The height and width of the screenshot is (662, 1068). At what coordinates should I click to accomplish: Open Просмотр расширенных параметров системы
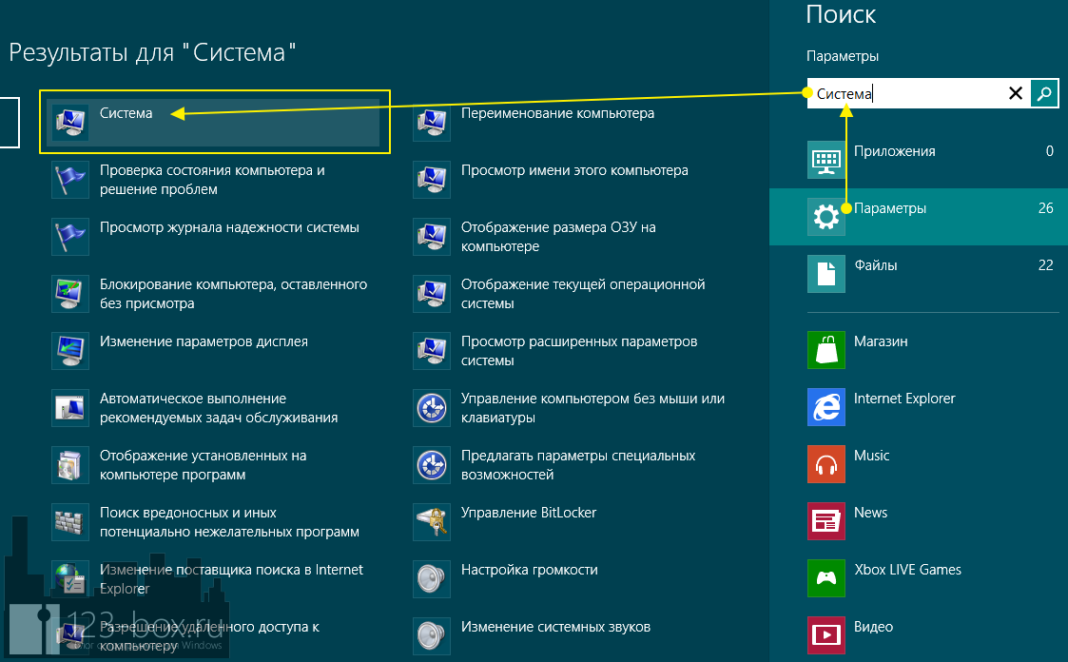click(579, 351)
